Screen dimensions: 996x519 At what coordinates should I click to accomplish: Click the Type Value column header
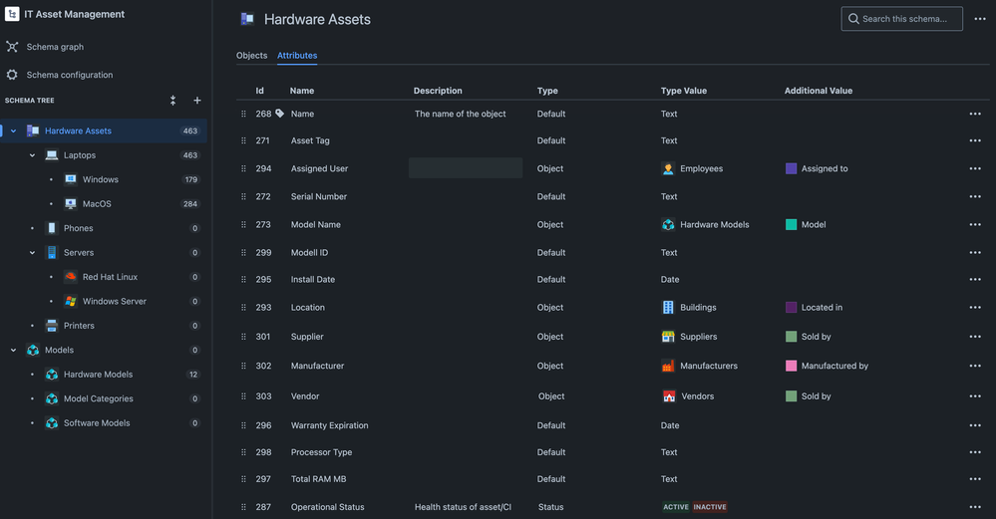[x=684, y=91]
